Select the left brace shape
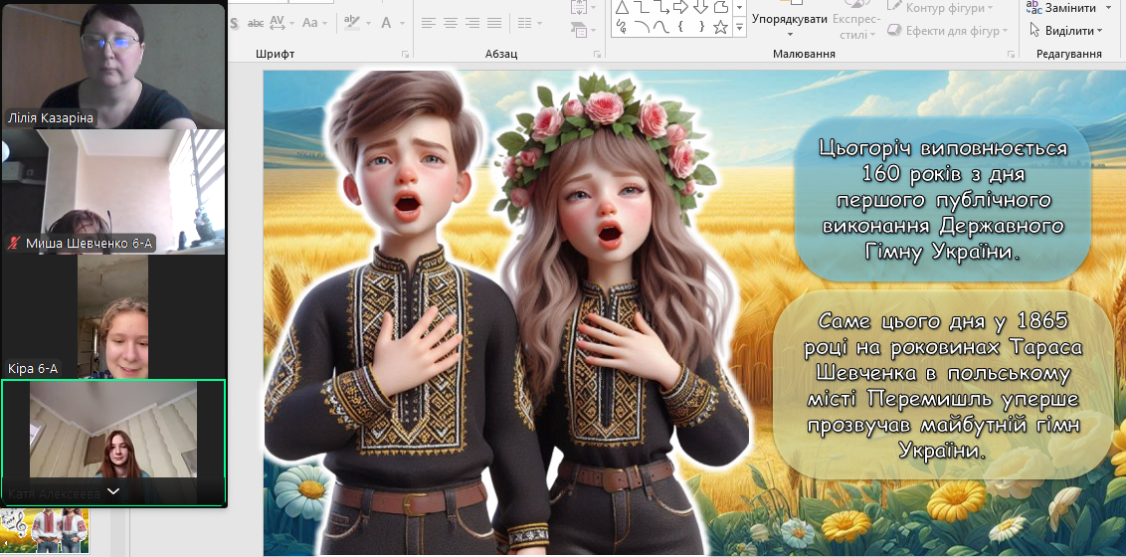This screenshot has width=1126, height=557. click(680, 27)
